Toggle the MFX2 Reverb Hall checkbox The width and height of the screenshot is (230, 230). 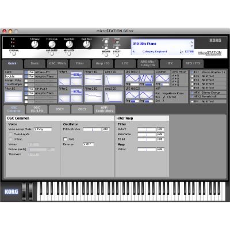[193, 97]
